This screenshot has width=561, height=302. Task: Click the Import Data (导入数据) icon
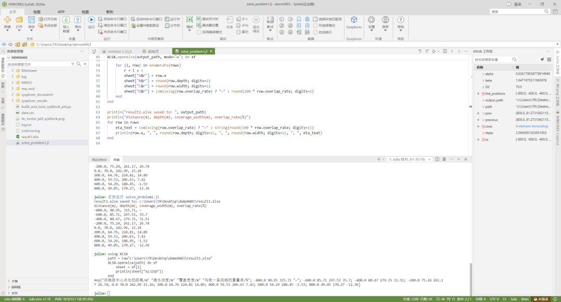pyautogui.click(x=66, y=20)
